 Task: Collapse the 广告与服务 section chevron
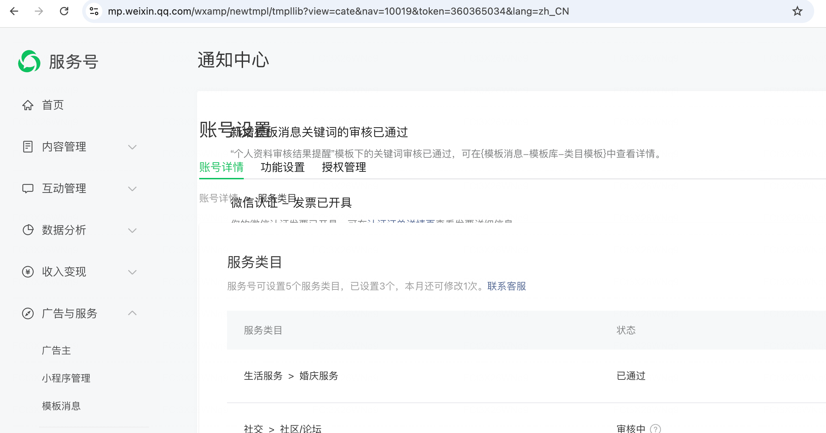point(132,313)
